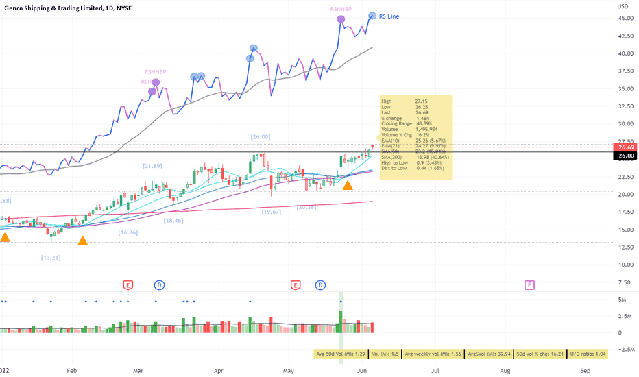Click the [20.38] low price label

pos(306,207)
